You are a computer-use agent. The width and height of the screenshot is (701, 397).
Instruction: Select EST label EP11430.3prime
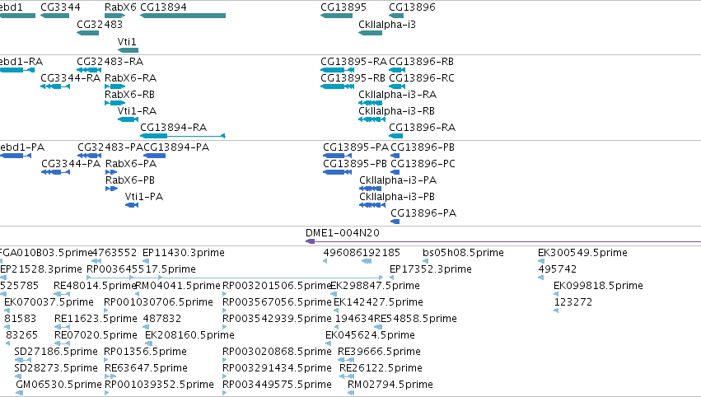[184, 253]
